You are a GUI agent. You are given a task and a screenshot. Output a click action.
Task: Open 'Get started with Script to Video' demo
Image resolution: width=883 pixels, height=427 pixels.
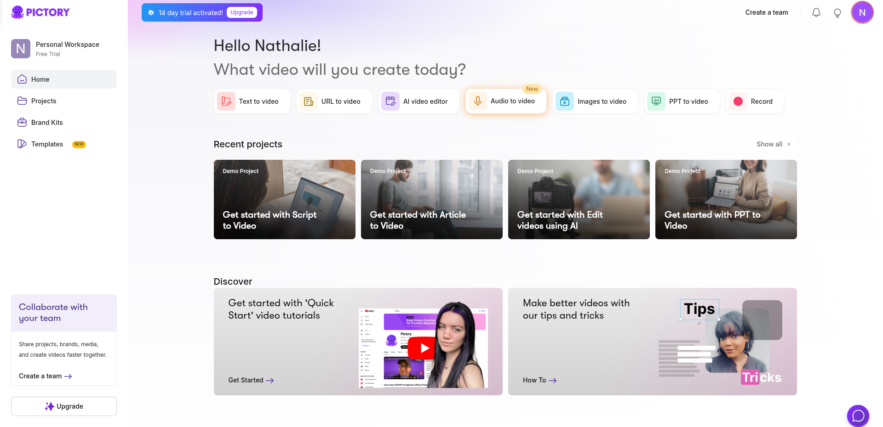coord(284,199)
